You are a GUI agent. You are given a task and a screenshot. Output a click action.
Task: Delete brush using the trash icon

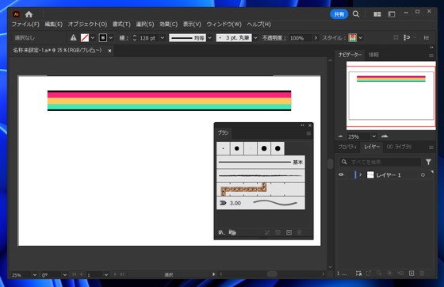click(x=300, y=232)
